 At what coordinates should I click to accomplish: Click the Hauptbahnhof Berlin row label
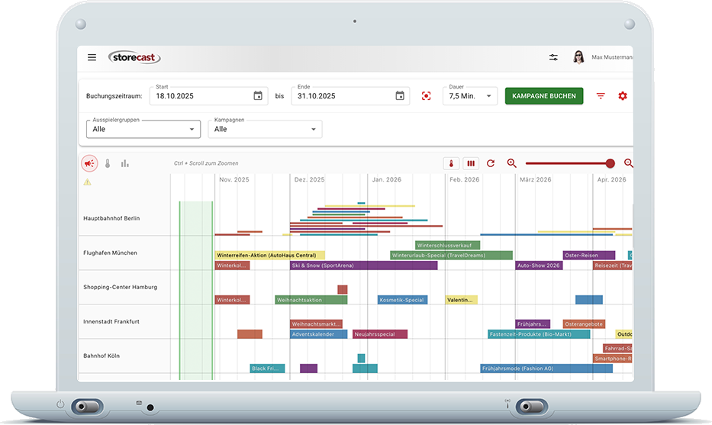111,218
